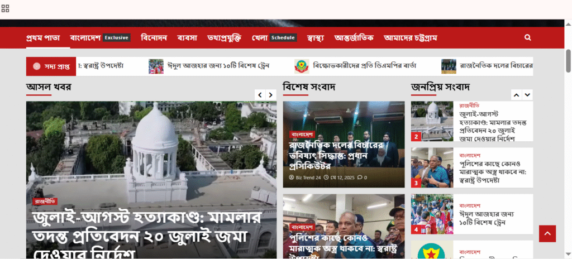This screenshot has height=259, width=572.
Task: Open the ব্যবসা menu item
Action: [x=187, y=37]
